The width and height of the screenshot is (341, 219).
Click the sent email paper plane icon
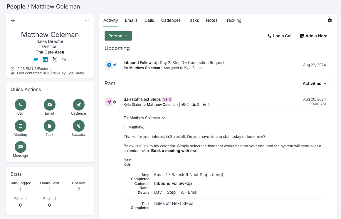[109, 102]
